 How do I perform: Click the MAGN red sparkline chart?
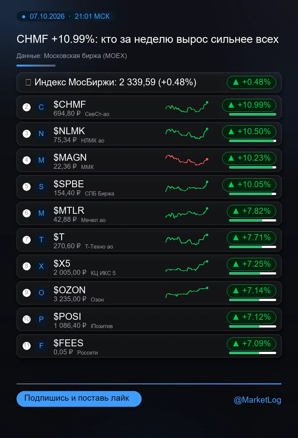pos(187,160)
